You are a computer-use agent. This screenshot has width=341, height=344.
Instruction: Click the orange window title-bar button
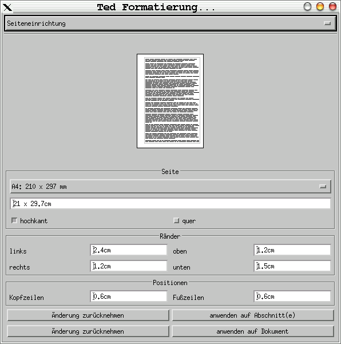point(320,6)
